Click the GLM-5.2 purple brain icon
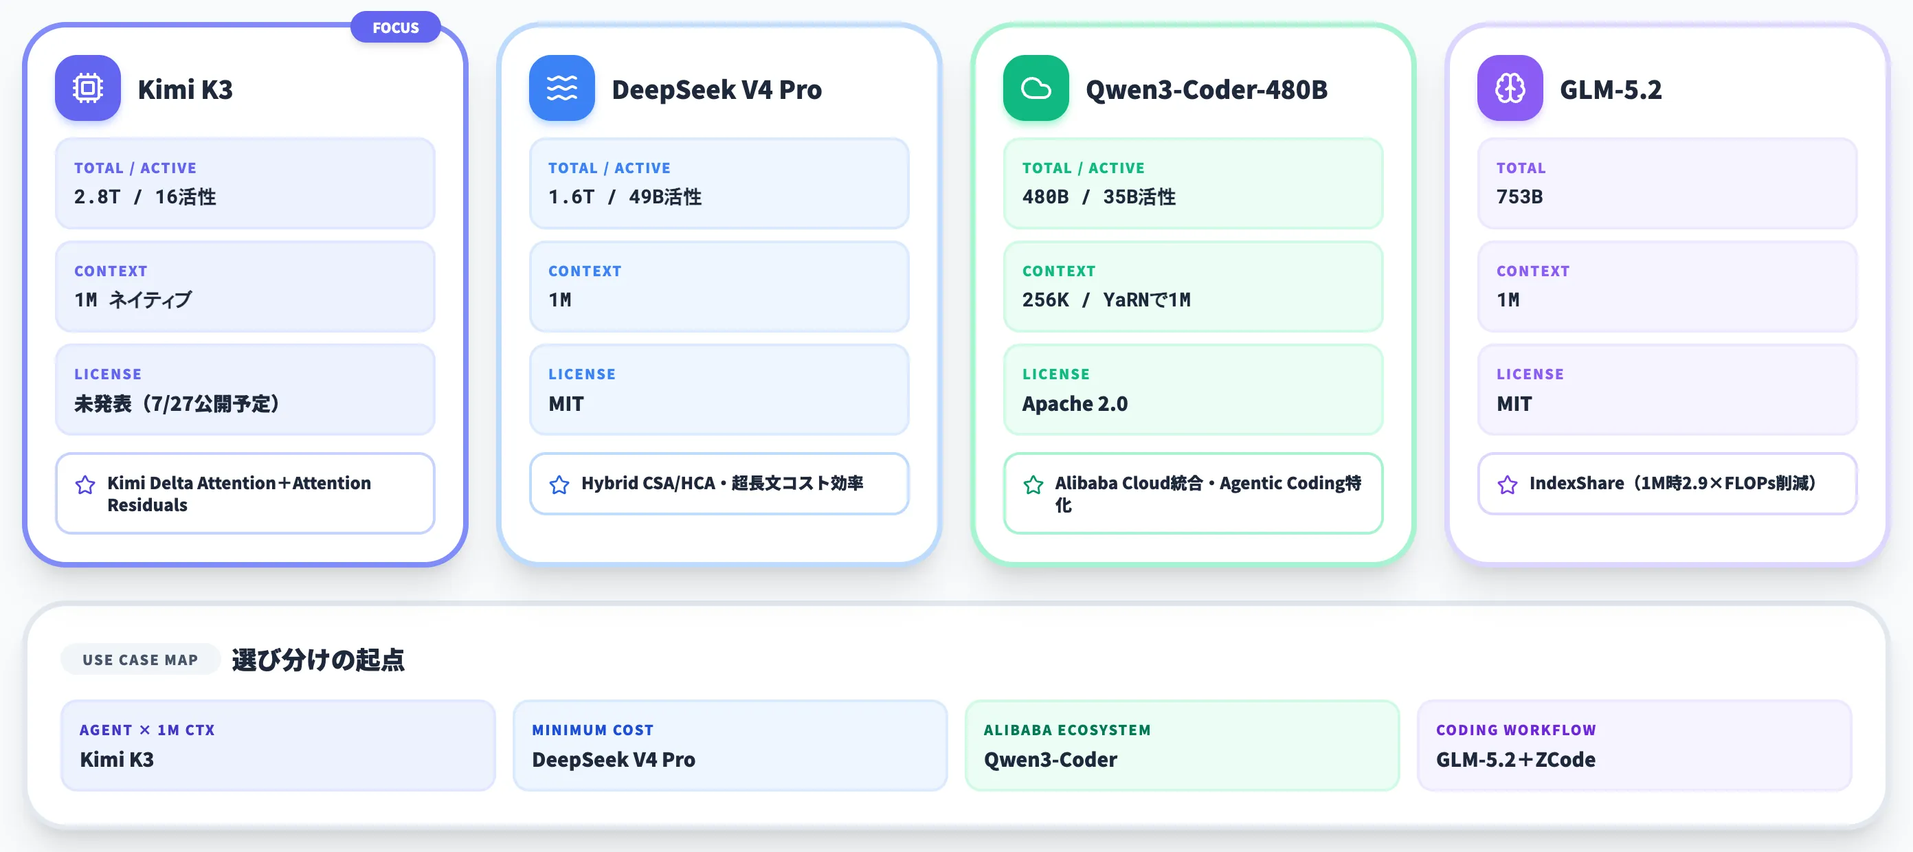Screen dimensions: 1913x852 (1510, 89)
